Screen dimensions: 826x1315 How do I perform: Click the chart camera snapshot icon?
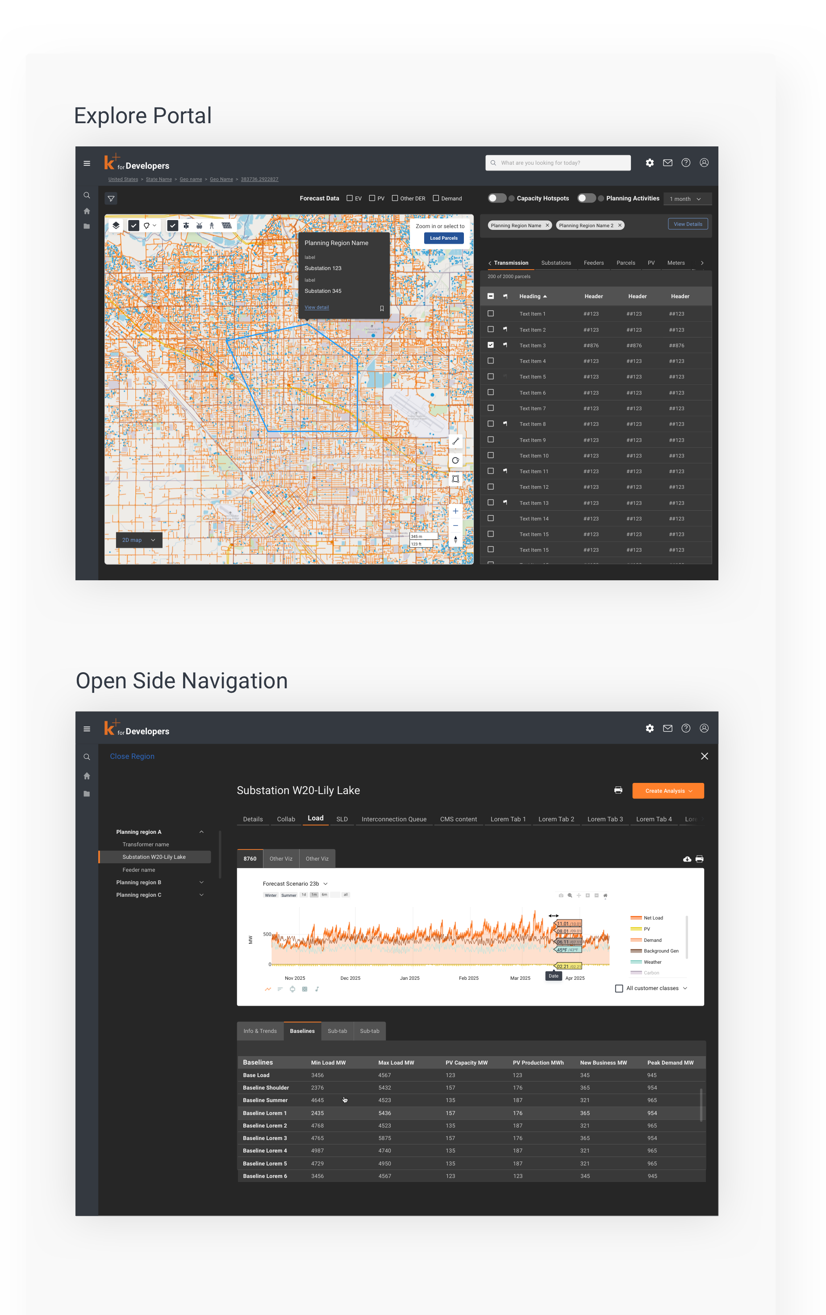point(560,895)
